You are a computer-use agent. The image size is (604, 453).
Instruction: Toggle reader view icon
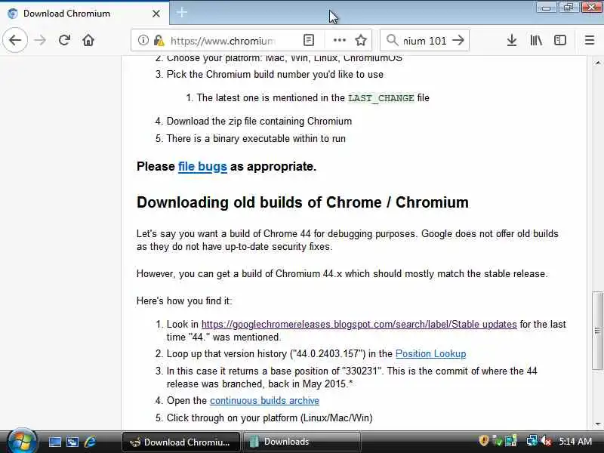point(309,40)
